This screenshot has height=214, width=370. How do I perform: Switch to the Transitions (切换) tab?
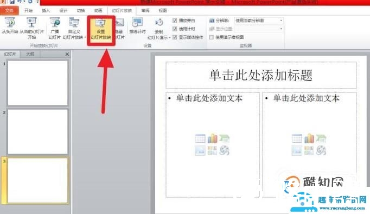click(x=81, y=10)
